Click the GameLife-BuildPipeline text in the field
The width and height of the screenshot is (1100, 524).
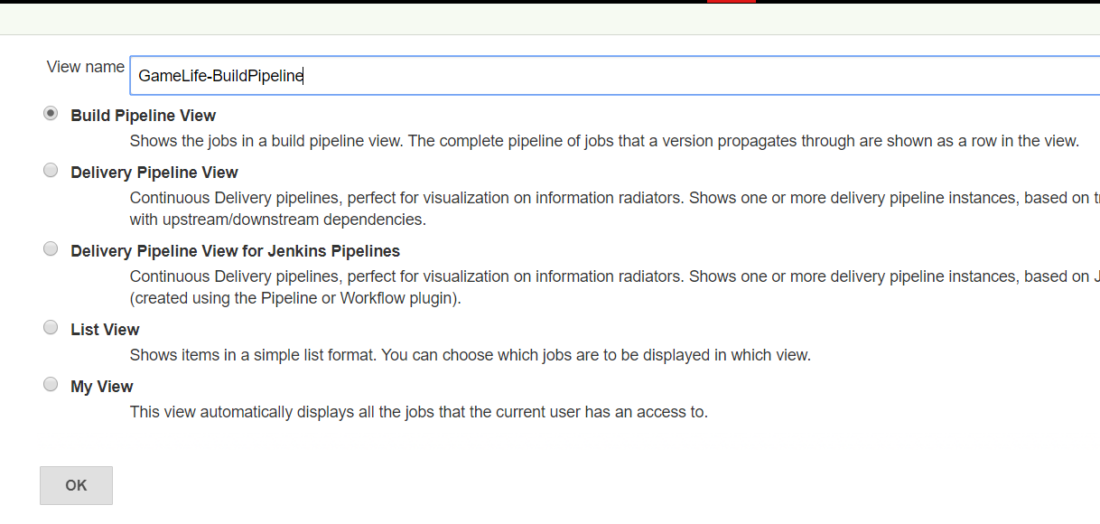220,76
